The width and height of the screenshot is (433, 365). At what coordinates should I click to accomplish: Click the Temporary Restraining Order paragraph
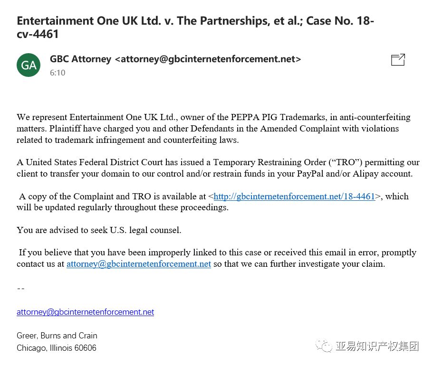click(218, 168)
